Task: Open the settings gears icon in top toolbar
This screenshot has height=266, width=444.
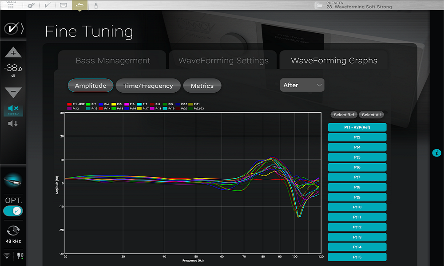Action: [x=31, y=6]
